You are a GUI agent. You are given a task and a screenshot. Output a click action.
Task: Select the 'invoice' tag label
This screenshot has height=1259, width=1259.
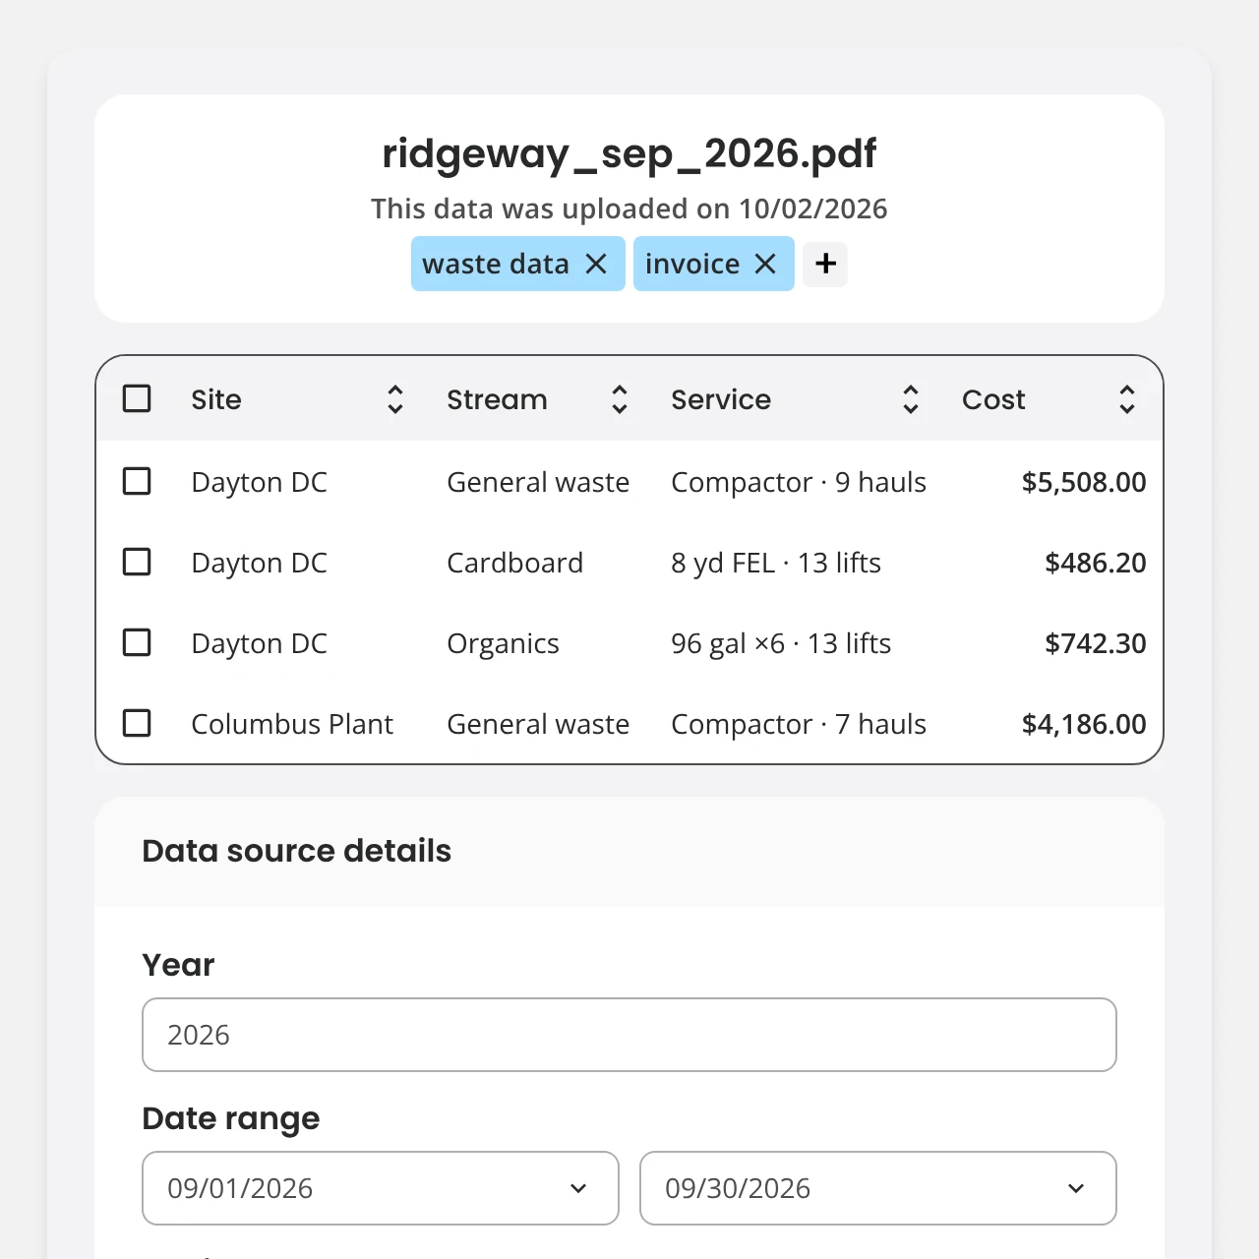(x=692, y=264)
